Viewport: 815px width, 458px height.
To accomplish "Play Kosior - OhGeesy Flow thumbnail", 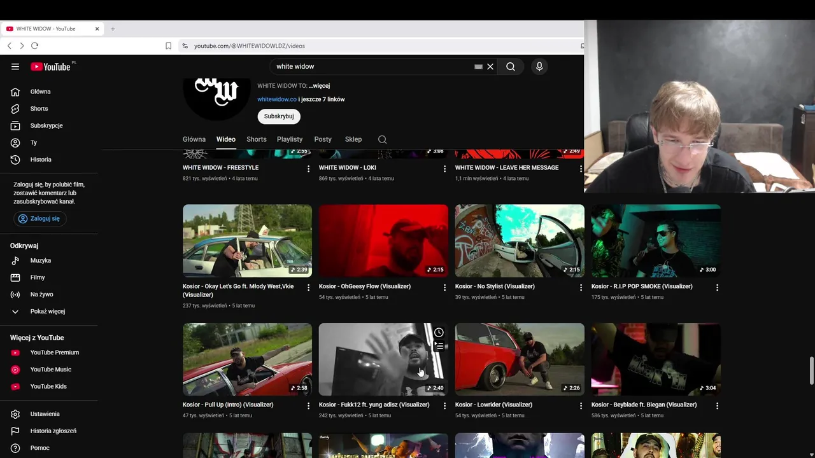I will tap(383, 240).
